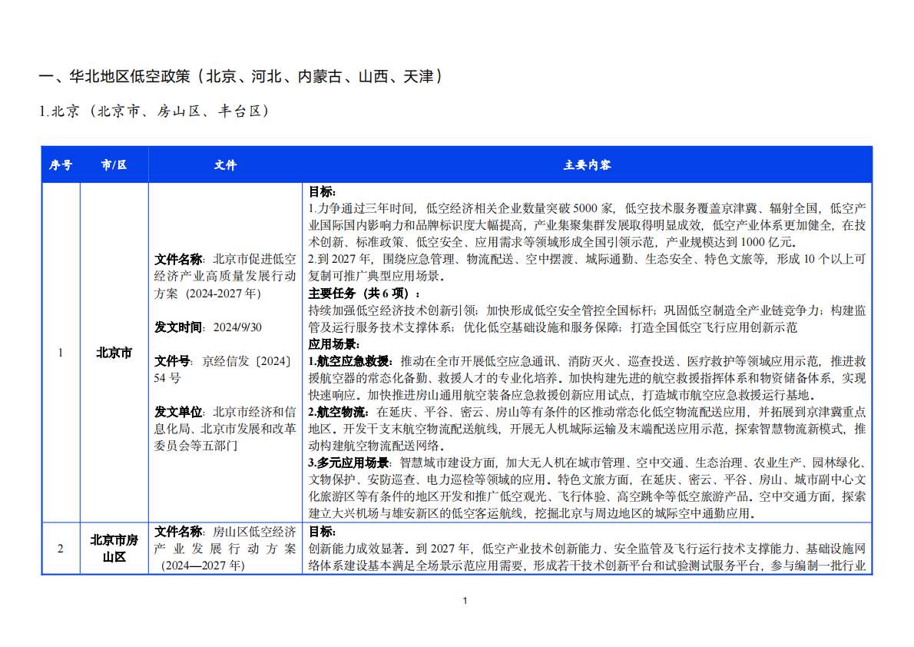Select the 序号 table header cell
This screenshot has width=914, height=647.
click(60, 164)
